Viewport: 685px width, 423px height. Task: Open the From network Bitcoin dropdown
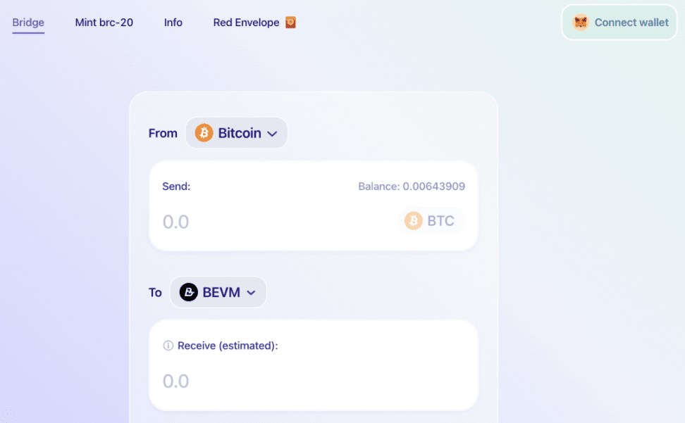[237, 133]
